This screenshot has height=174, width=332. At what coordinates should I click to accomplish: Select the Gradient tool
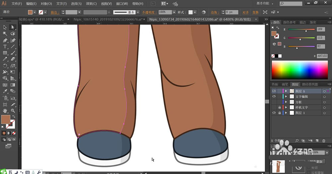[x=13, y=85]
